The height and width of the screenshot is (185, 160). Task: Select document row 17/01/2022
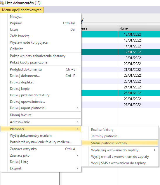click(x=121, y=52)
